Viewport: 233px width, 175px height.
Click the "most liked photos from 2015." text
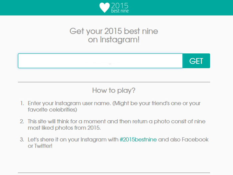[64, 128]
